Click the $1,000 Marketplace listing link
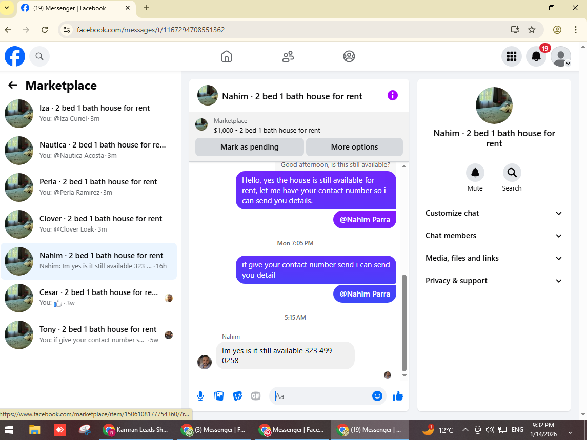The image size is (587, 440). (x=267, y=130)
